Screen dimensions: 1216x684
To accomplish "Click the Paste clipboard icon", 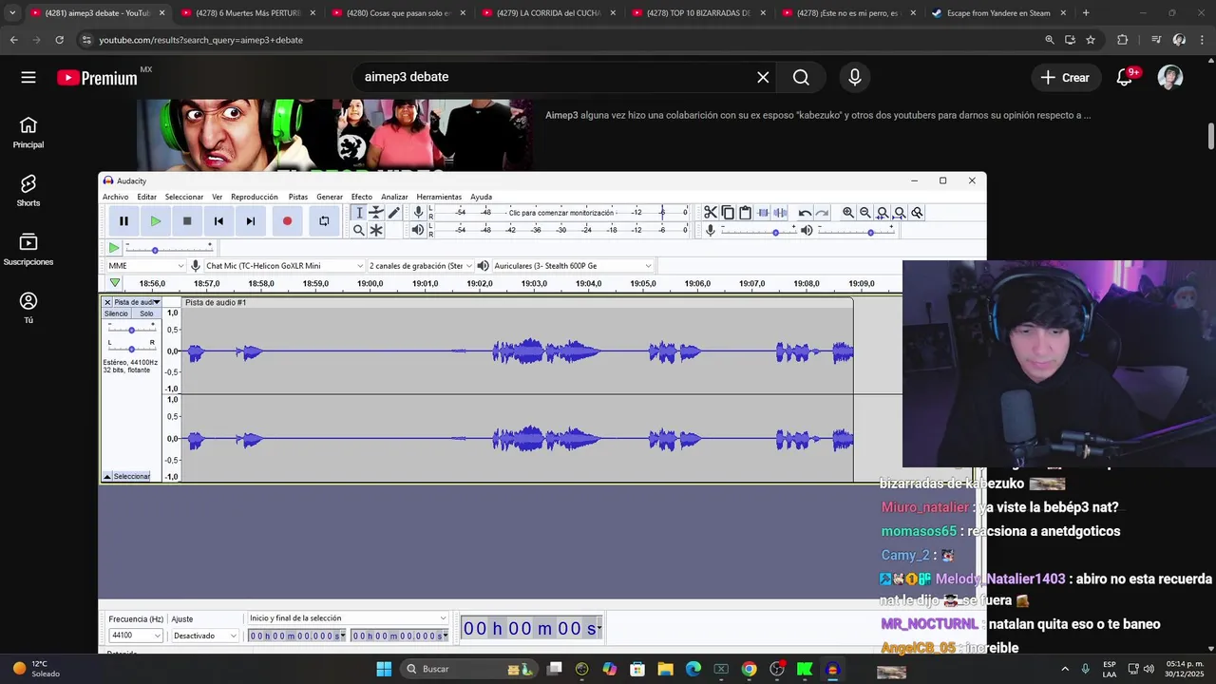I will 746,213.
